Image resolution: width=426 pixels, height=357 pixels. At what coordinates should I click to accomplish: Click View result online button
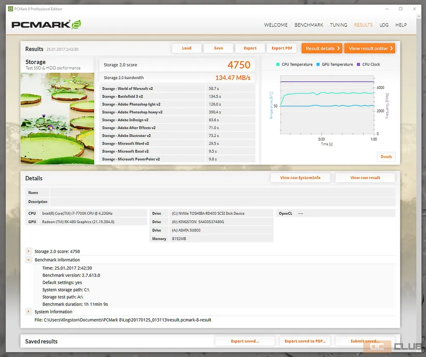369,49
